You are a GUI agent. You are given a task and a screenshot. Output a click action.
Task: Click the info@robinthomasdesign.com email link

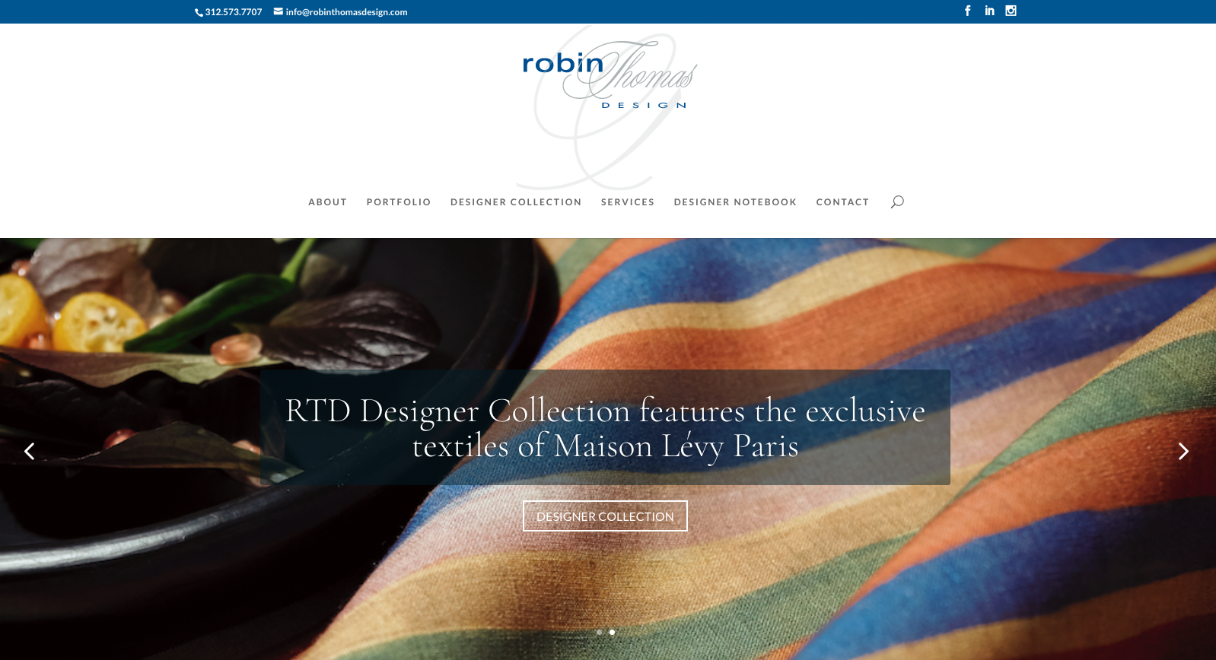point(346,12)
